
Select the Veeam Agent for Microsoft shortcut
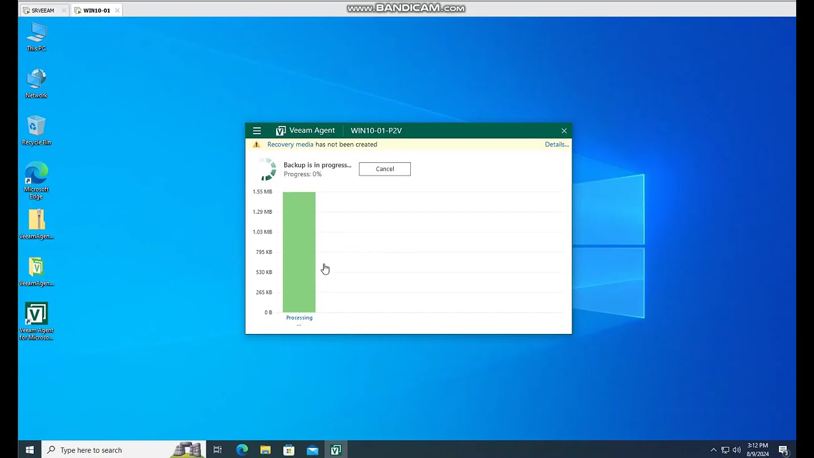coord(36,321)
